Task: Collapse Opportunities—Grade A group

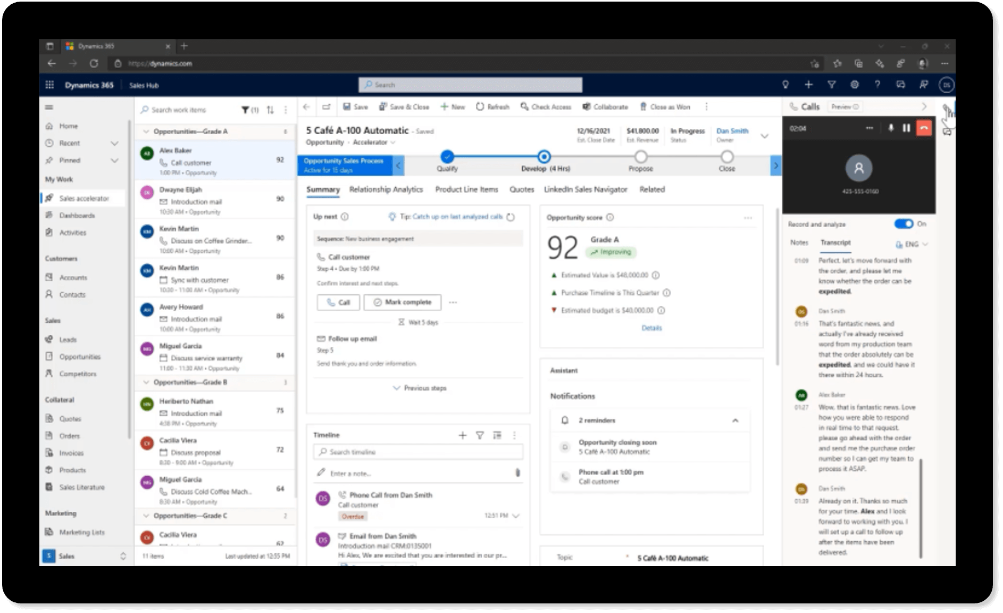Action: [x=146, y=131]
